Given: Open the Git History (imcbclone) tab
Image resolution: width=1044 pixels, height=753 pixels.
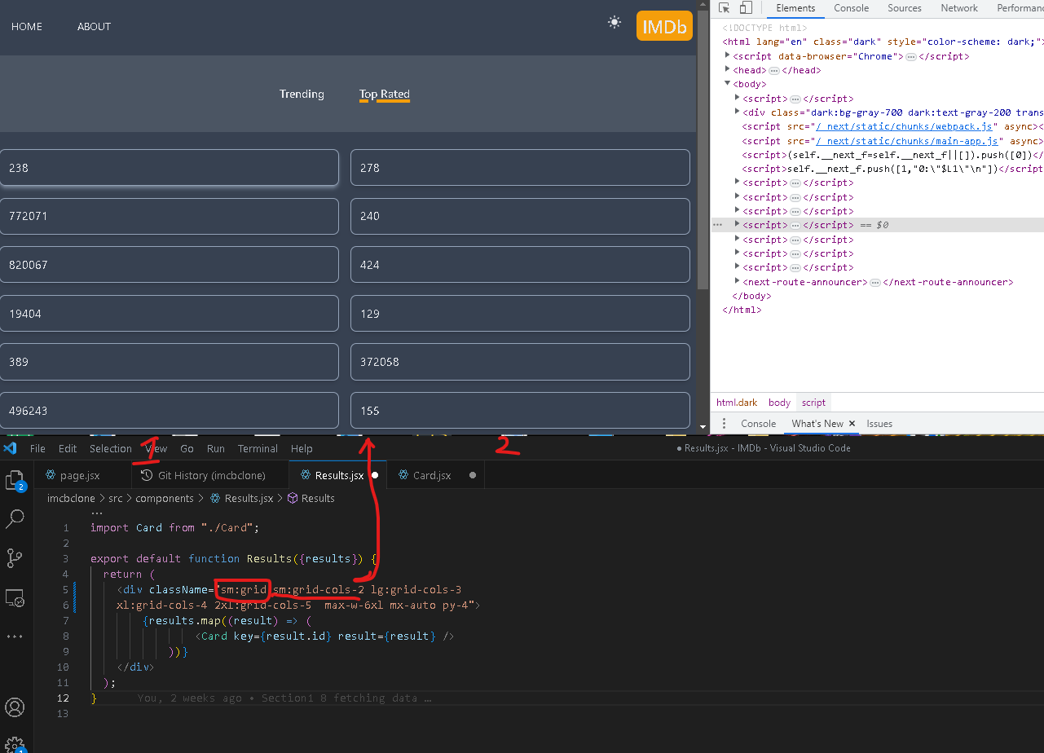Looking at the screenshot, I should (211, 475).
